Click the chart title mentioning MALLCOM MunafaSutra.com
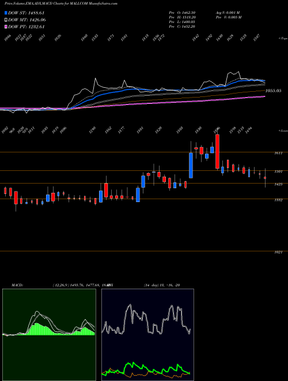The height and width of the screenshot is (381, 288). tap(61, 3)
